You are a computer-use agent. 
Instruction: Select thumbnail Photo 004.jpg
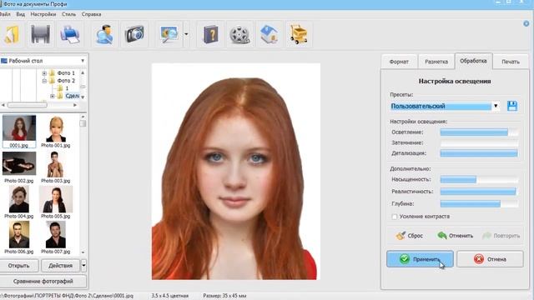pyautogui.click(x=19, y=202)
